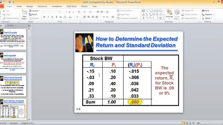Viewport: 223px width, 125px height.
Task: Click the Reset slide button
Action: pyautogui.click(x=33, y=15)
